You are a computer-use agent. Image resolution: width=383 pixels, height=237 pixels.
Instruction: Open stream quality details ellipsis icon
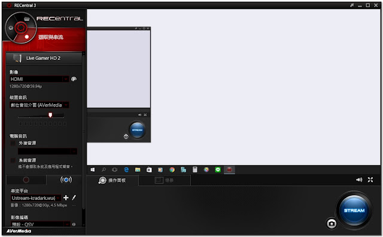tap(74, 205)
